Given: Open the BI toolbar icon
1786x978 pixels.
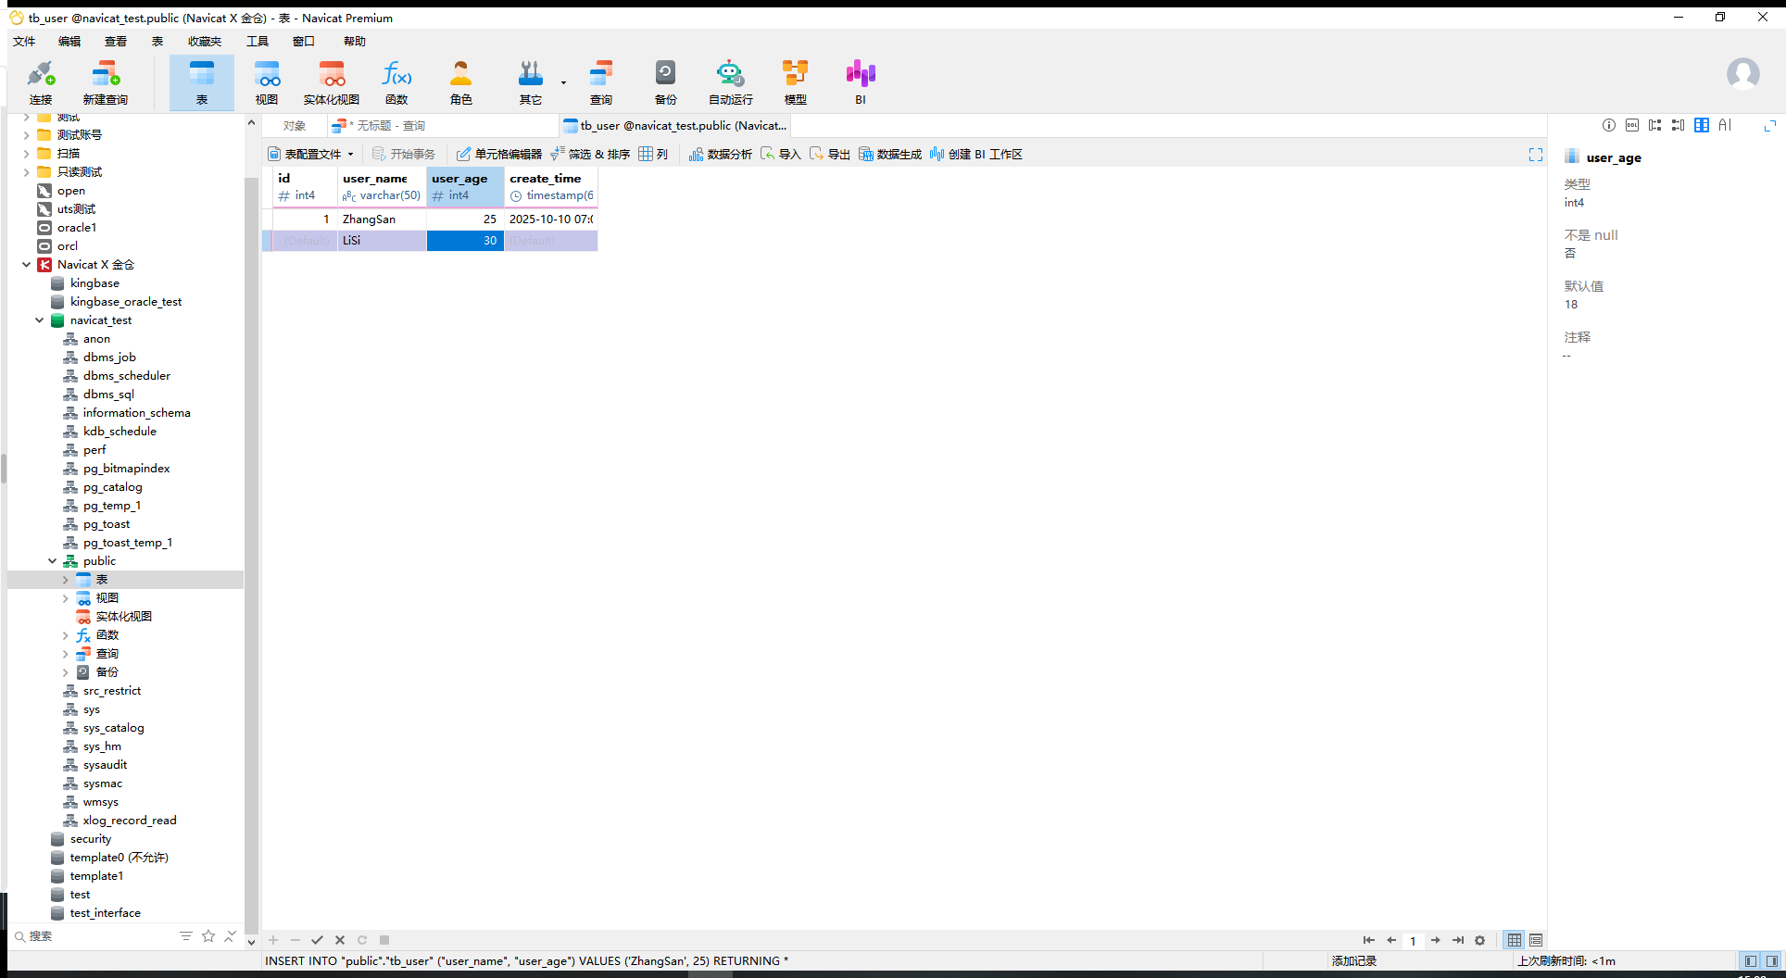Looking at the screenshot, I should pyautogui.click(x=861, y=82).
